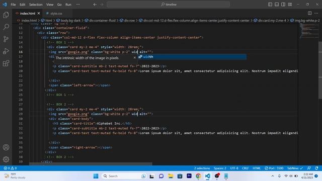Open Customize Layout icon
This screenshot has height=181, width=322.
(290, 5)
